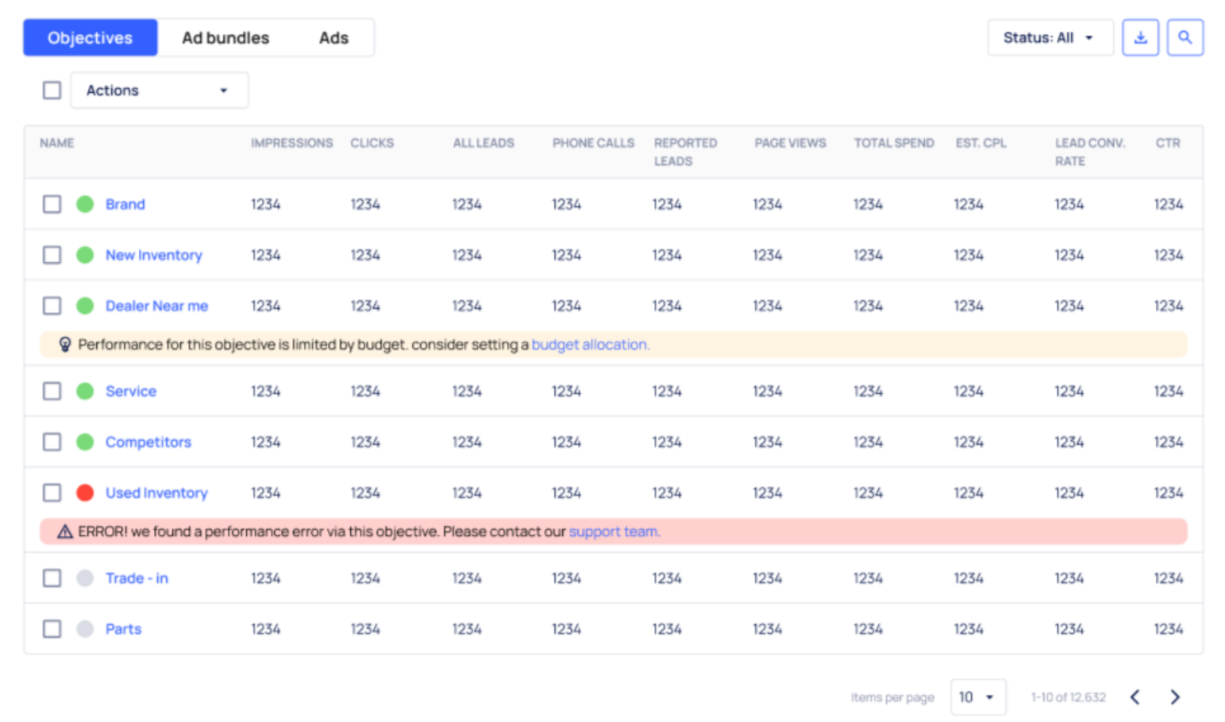Click the red status dot for Used Inventory

[85, 492]
